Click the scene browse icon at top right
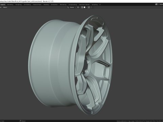The image size is (163, 122). tap(157, 4)
